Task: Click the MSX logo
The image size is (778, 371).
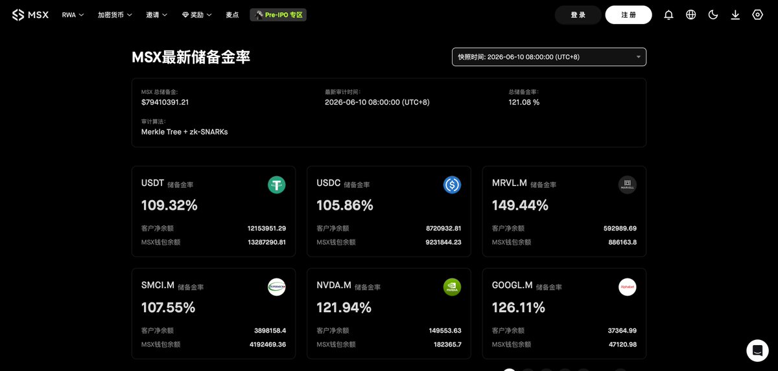Action: [30, 15]
